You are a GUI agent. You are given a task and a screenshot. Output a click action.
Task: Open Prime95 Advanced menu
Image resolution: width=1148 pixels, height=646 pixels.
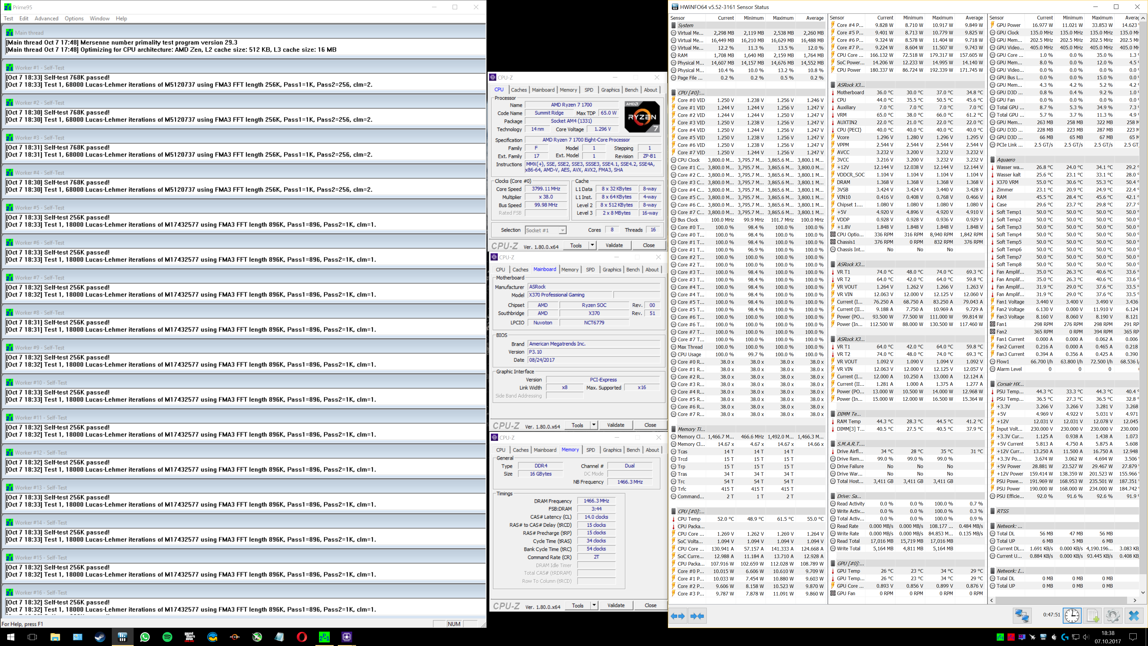(46, 18)
